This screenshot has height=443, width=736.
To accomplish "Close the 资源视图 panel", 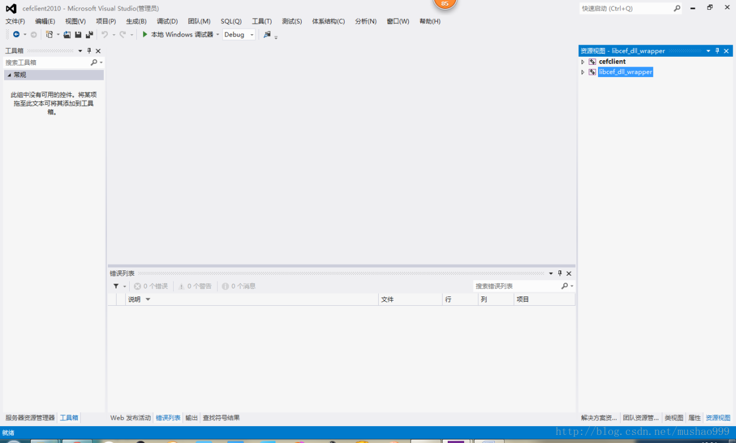I will tap(726, 51).
